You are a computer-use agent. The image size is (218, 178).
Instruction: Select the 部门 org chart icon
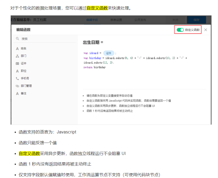coord(17,56)
